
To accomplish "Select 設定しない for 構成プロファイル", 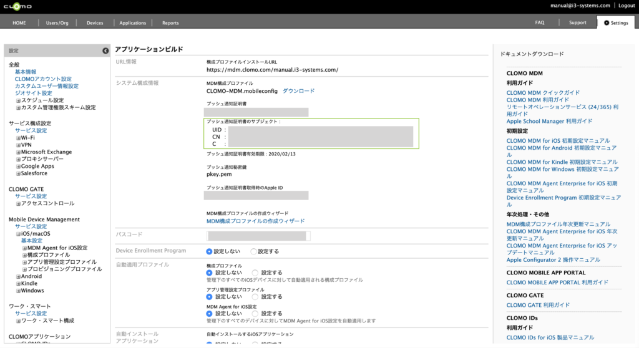I will tap(210, 273).
